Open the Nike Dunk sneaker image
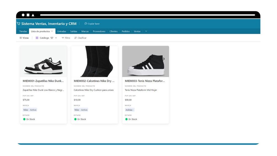The height and width of the screenshot is (156, 277). click(44, 61)
